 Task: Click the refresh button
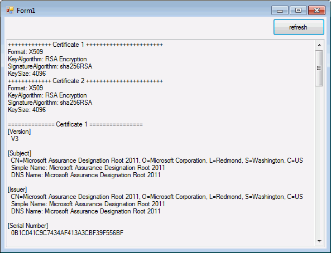coord(299,27)
